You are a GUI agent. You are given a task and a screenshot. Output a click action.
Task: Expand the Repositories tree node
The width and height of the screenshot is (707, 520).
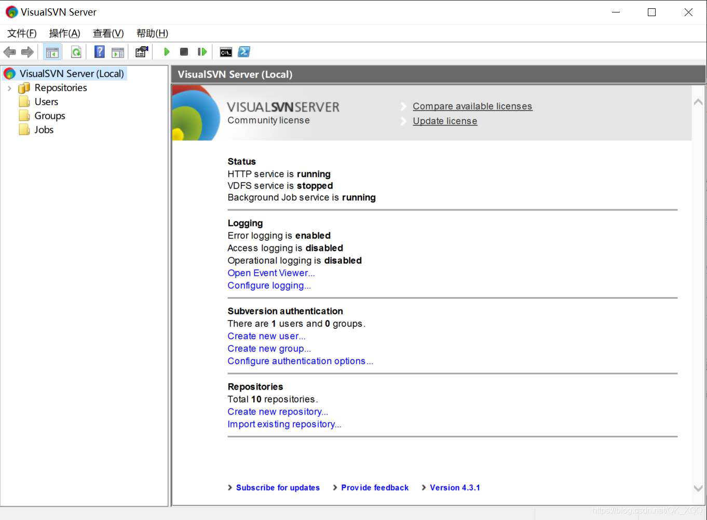tap(9, 88)
